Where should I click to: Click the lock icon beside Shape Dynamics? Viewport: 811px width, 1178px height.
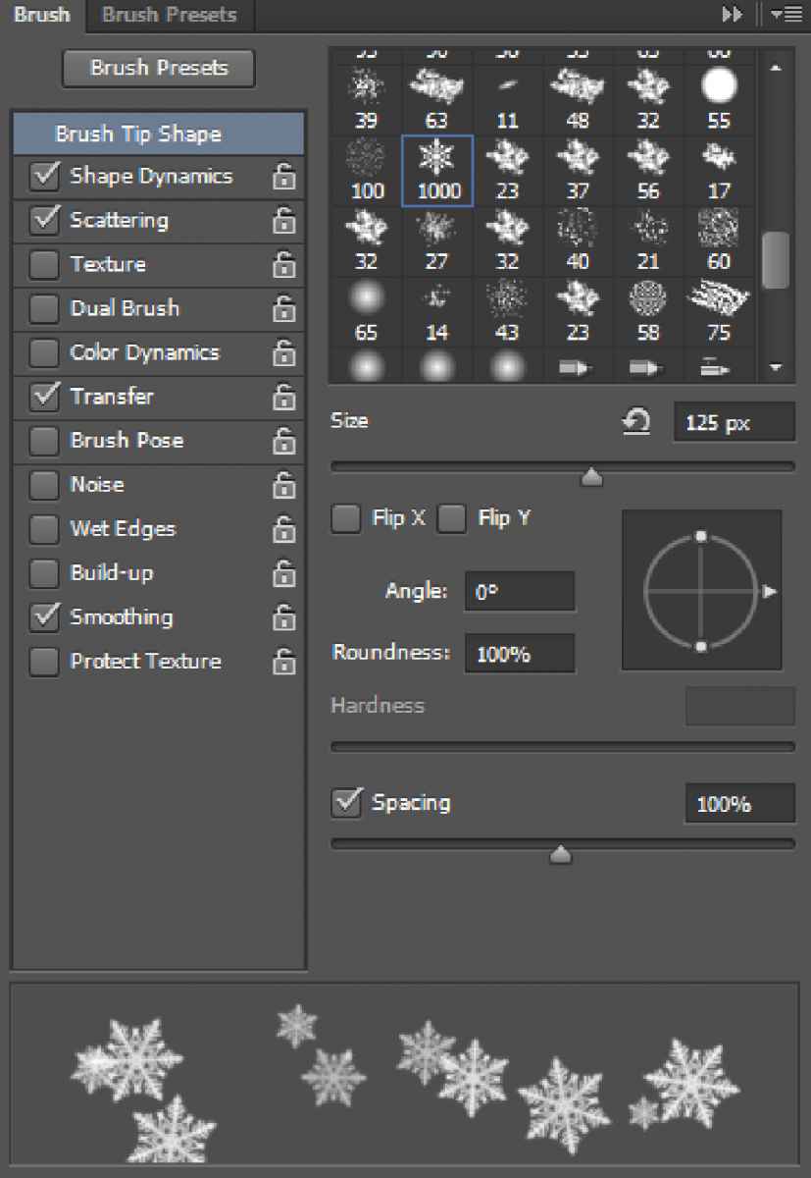[283, 177]
